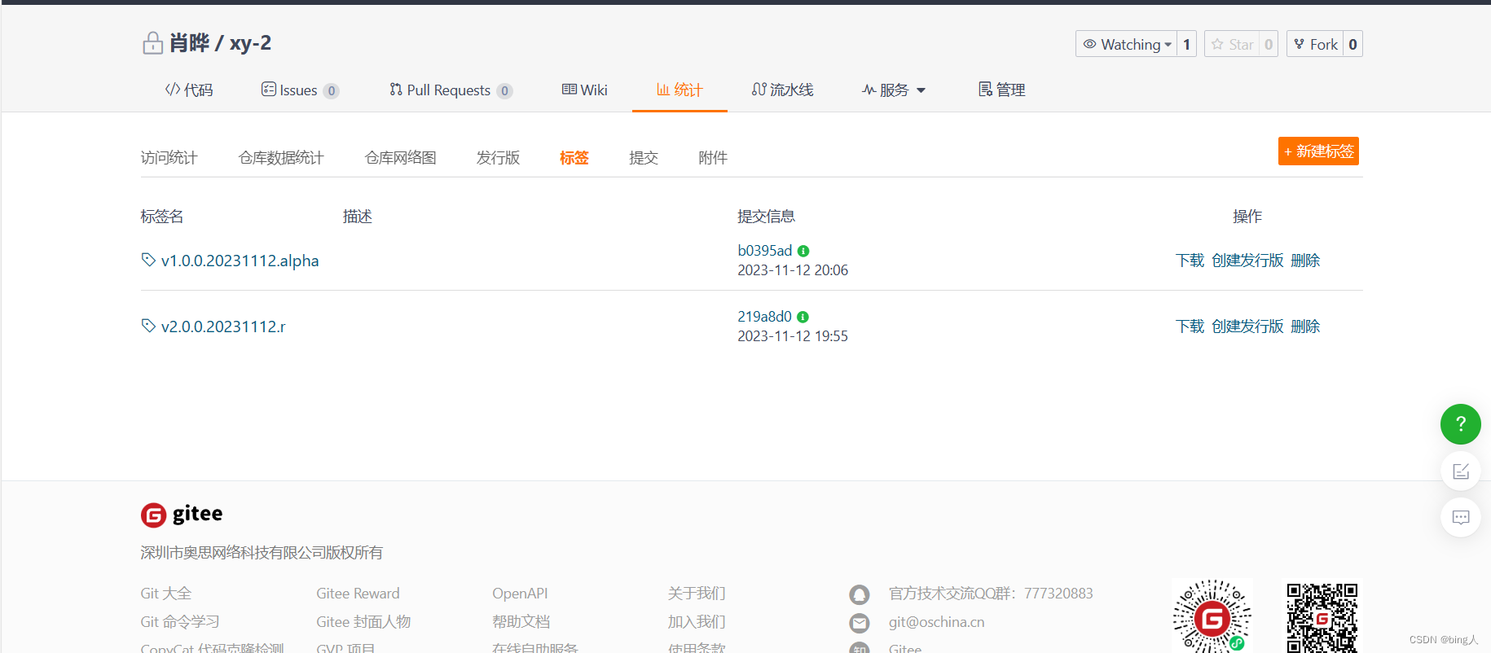Click the private repository lock icon
This screenshot has width=1491, height=653.
[x=152, y=43]
